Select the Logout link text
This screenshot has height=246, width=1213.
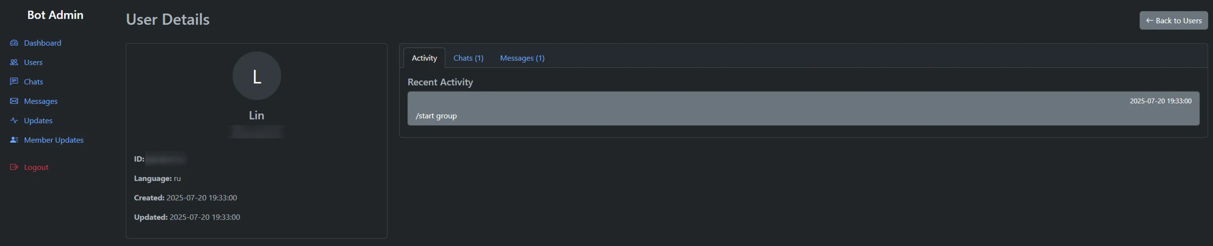pyautogui.click(x=36, y=167)
